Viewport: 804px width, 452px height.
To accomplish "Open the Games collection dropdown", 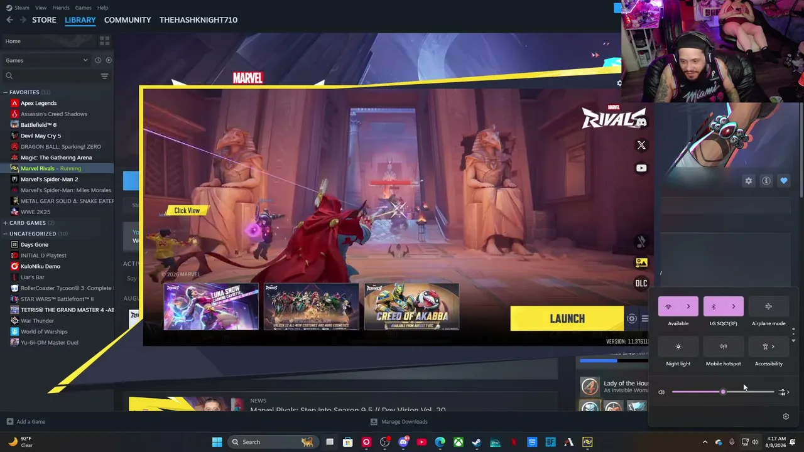I will point(46,60).
